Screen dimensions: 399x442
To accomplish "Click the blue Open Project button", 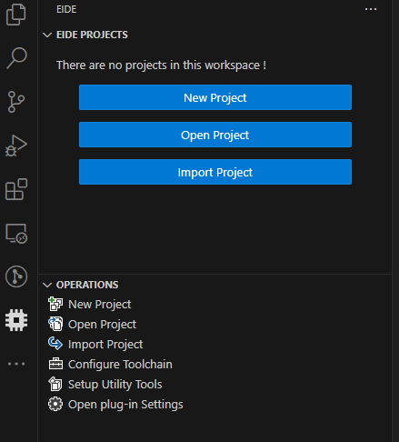I will click(215, 135).
